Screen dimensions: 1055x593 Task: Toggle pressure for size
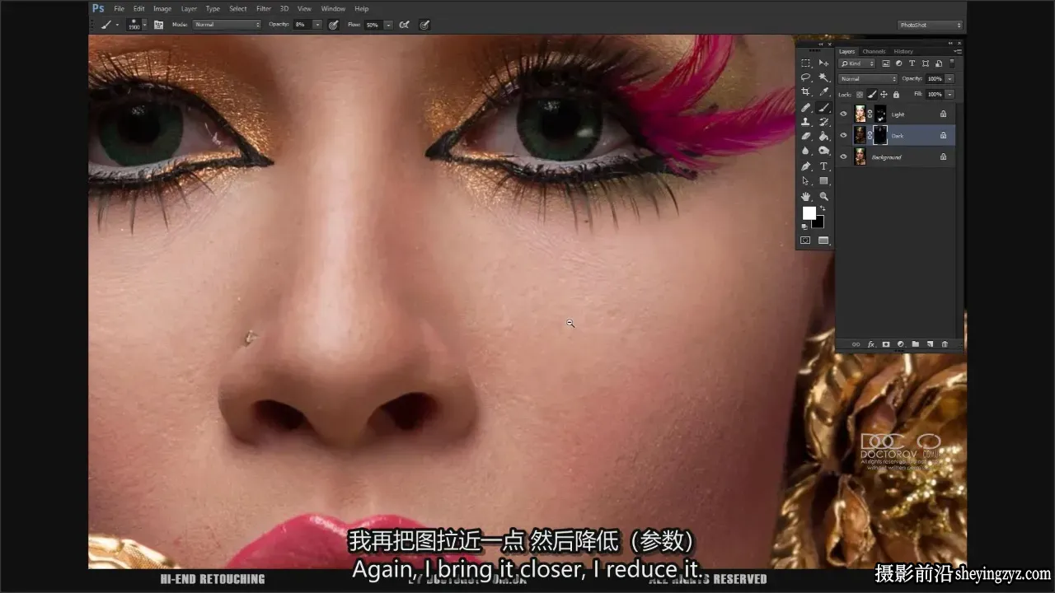point(424,25)
